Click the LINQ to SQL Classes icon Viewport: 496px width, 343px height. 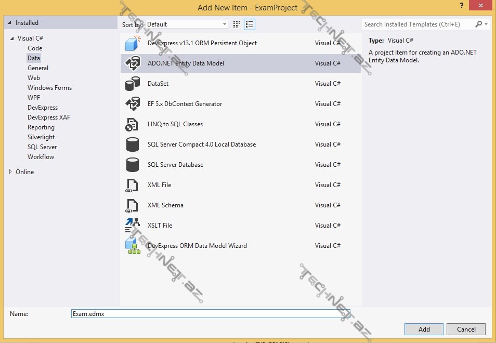tap(133, 124)
